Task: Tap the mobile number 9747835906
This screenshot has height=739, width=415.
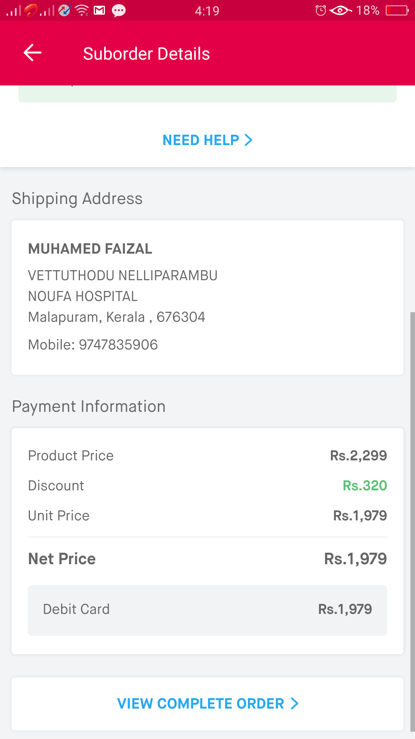Action: tap(118, 344)
